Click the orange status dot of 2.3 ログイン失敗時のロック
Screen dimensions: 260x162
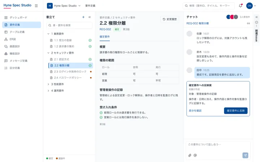click(x=91, y=72)
